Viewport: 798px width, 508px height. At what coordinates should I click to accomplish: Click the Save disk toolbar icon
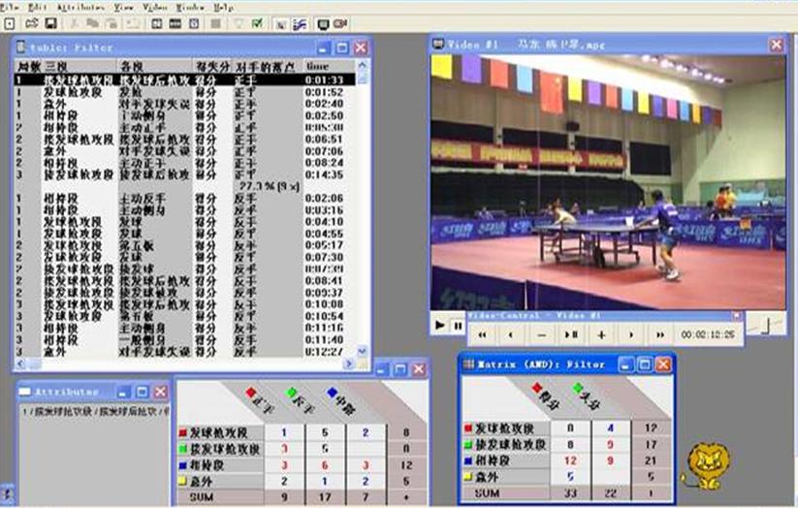pyautogui.click(x=48, y=22)
